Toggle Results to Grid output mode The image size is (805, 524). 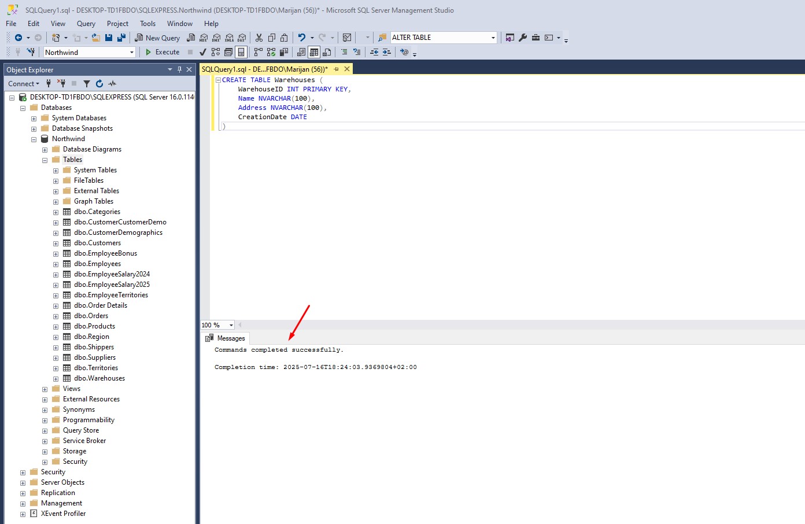coord(314,52)
